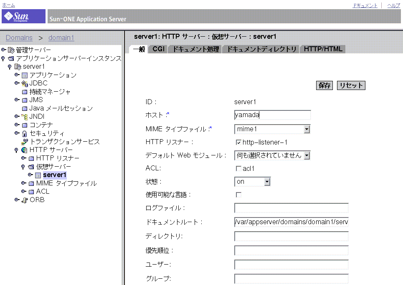Screen dimensions: 403x285
Task: Select the トランザクションサービス tree item
Action: click(65, 142)
